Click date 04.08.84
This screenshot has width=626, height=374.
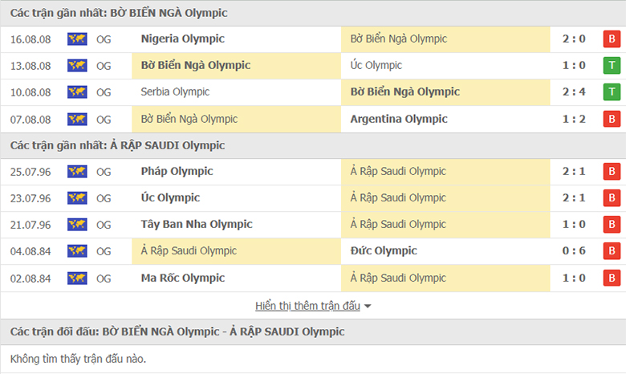click(x=30, y=251)
